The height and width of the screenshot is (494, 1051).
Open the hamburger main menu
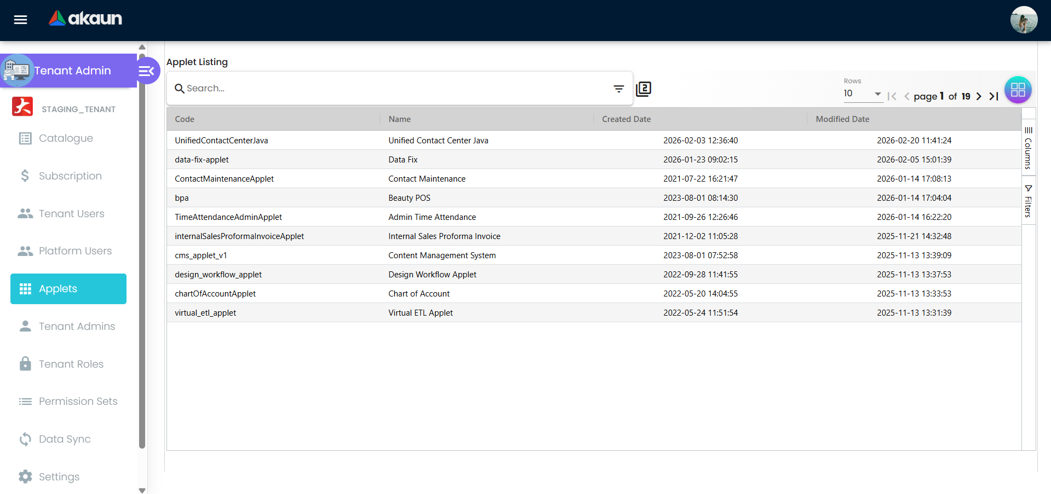20,20
